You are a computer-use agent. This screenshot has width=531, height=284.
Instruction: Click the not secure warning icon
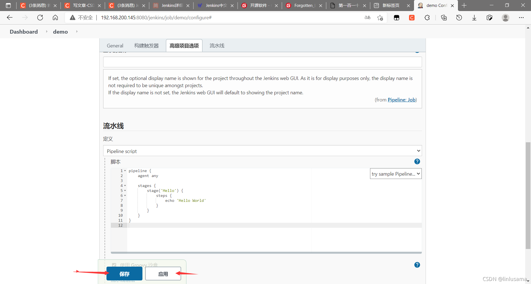[72, 18]
